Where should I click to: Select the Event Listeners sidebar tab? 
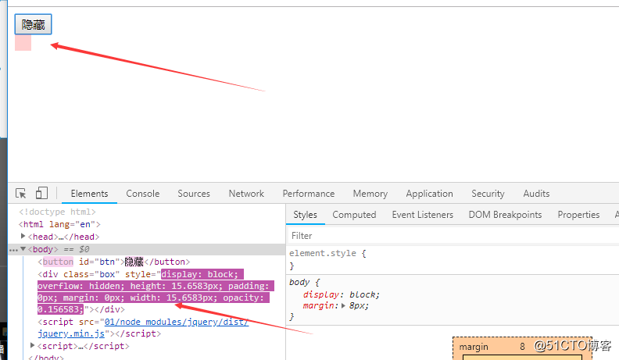click(422, 215)
